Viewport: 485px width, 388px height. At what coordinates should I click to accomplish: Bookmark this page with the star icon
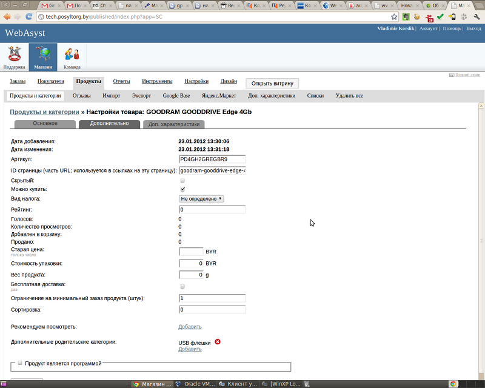(x=394, y=17)
